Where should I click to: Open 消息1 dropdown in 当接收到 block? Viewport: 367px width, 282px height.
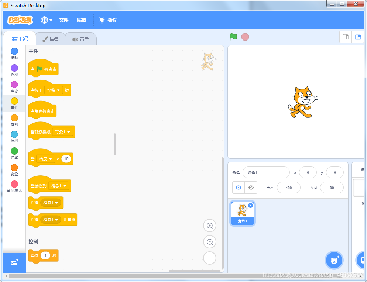pyautogui.click(x=58, y=186)
